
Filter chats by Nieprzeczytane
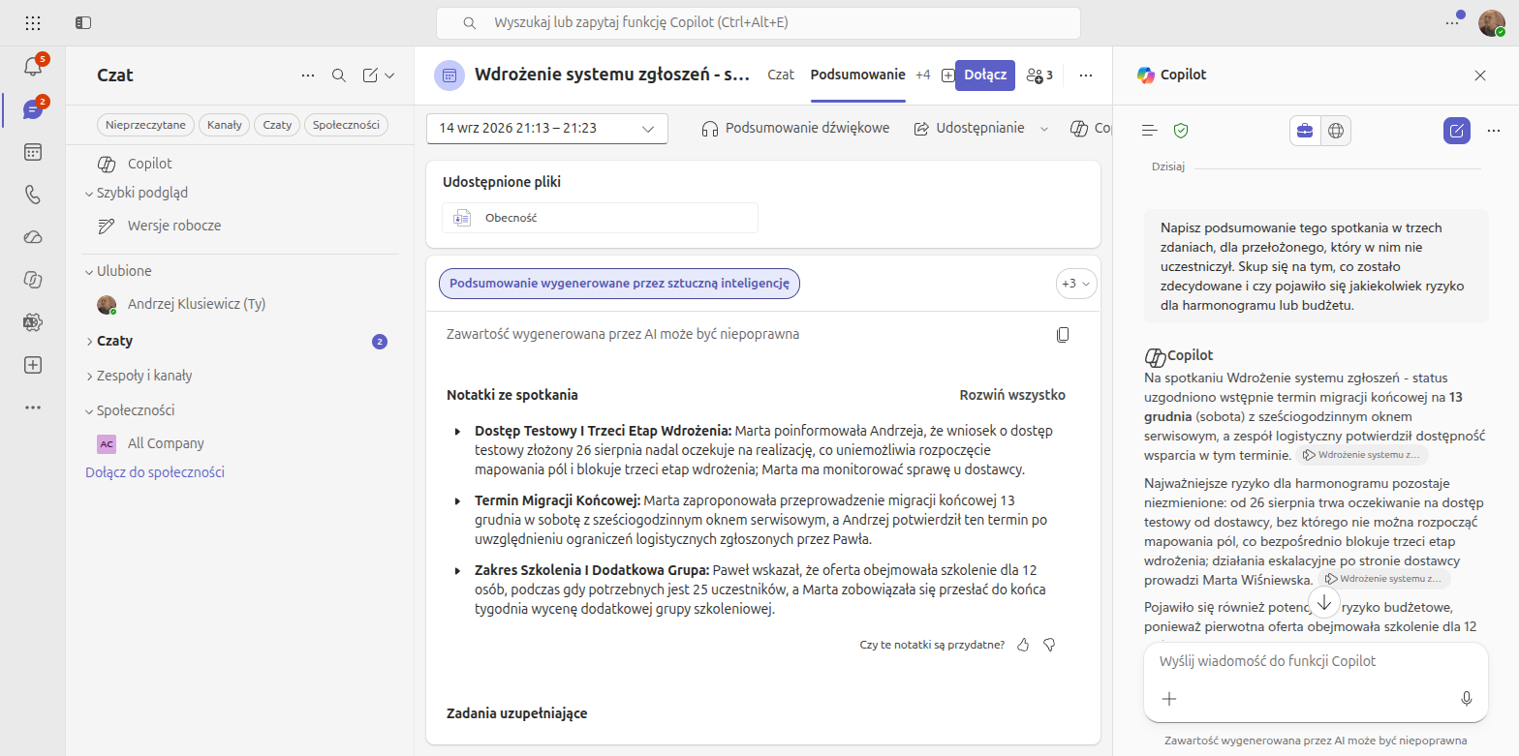coord(146,125)
